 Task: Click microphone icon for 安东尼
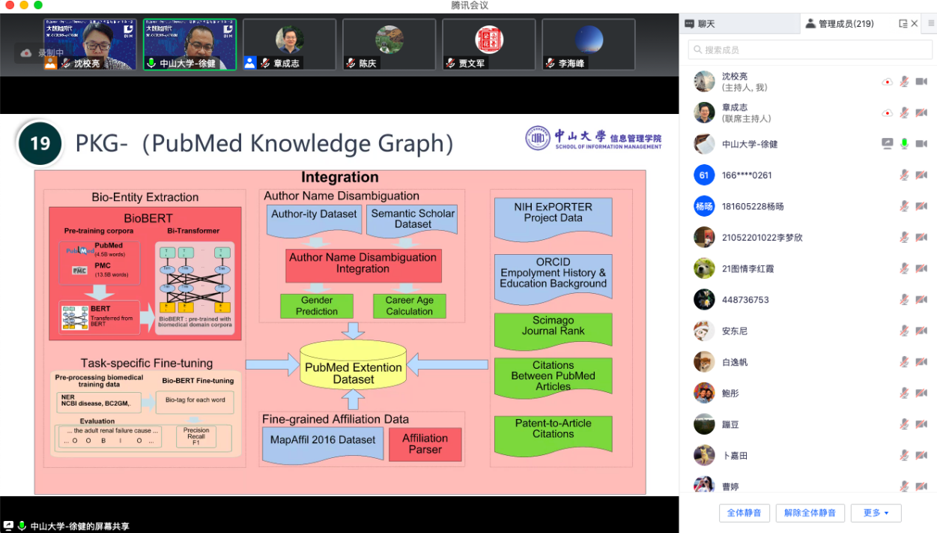(905, 331)
